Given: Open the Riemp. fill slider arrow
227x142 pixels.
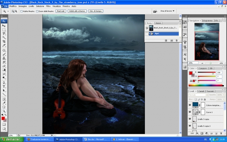Looking at the screenshot, I should 224,99.
